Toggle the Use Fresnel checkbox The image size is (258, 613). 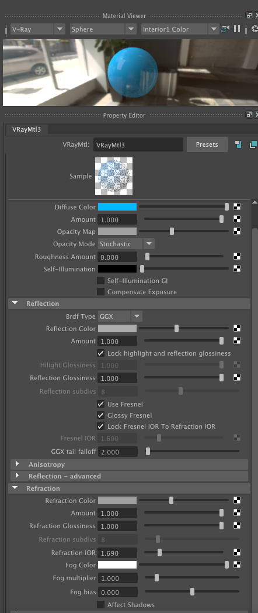pyautogui.click(x=101, y=404)
